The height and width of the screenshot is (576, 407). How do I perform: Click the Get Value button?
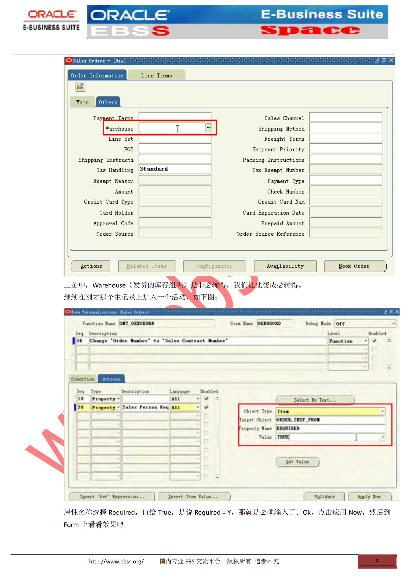tap(297, 462)
